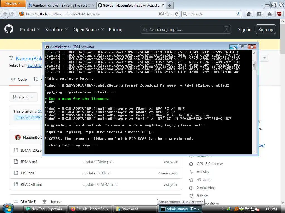Switch to New Tab - Supermium taskbar item
This screenshot has width=285, height=213.
45,209
